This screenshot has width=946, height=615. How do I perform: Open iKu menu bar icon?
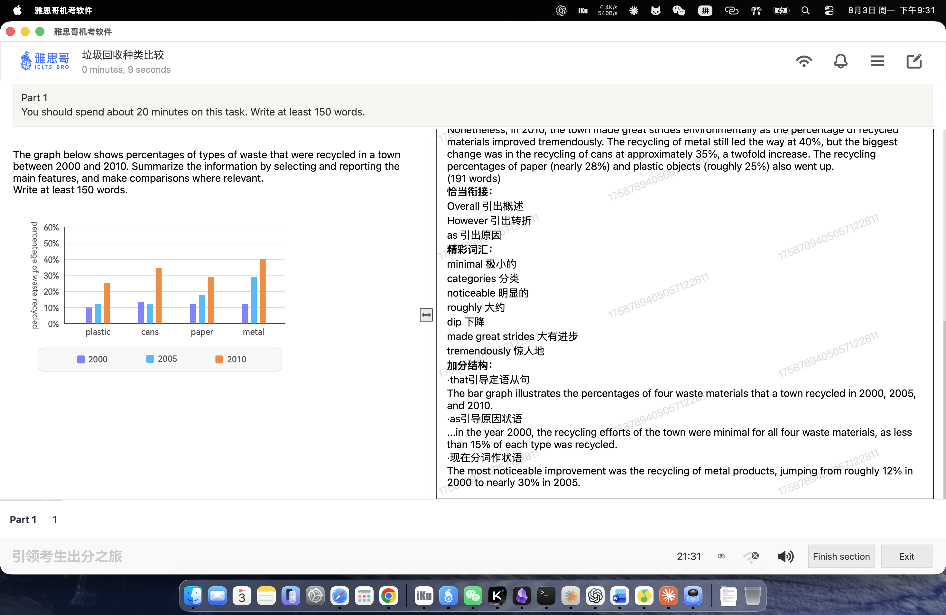(x=583, y=10)
